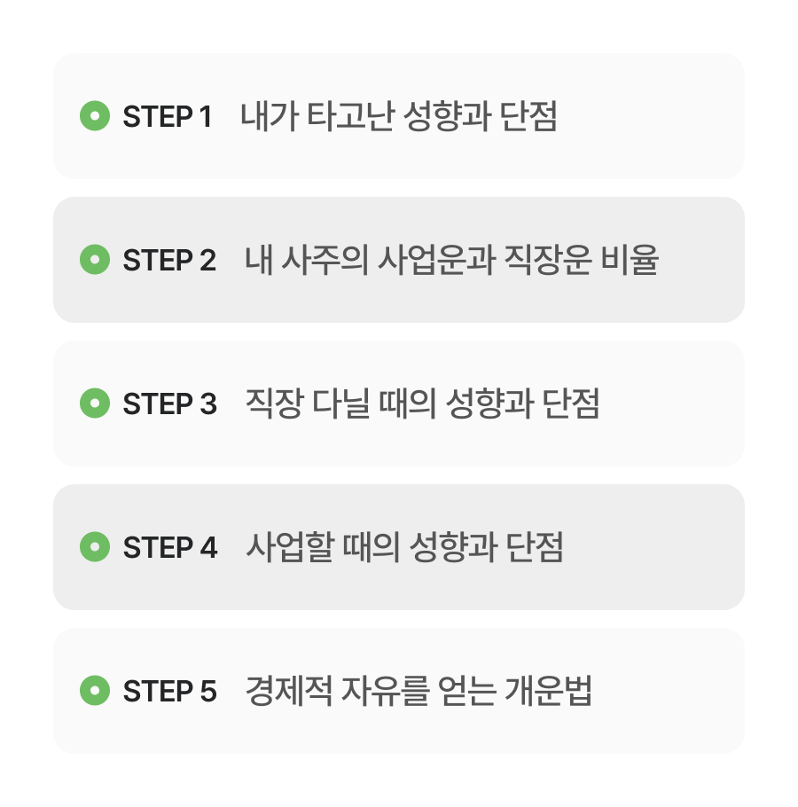
Task: Select the STEP 3 label
Action: point(169,403)
